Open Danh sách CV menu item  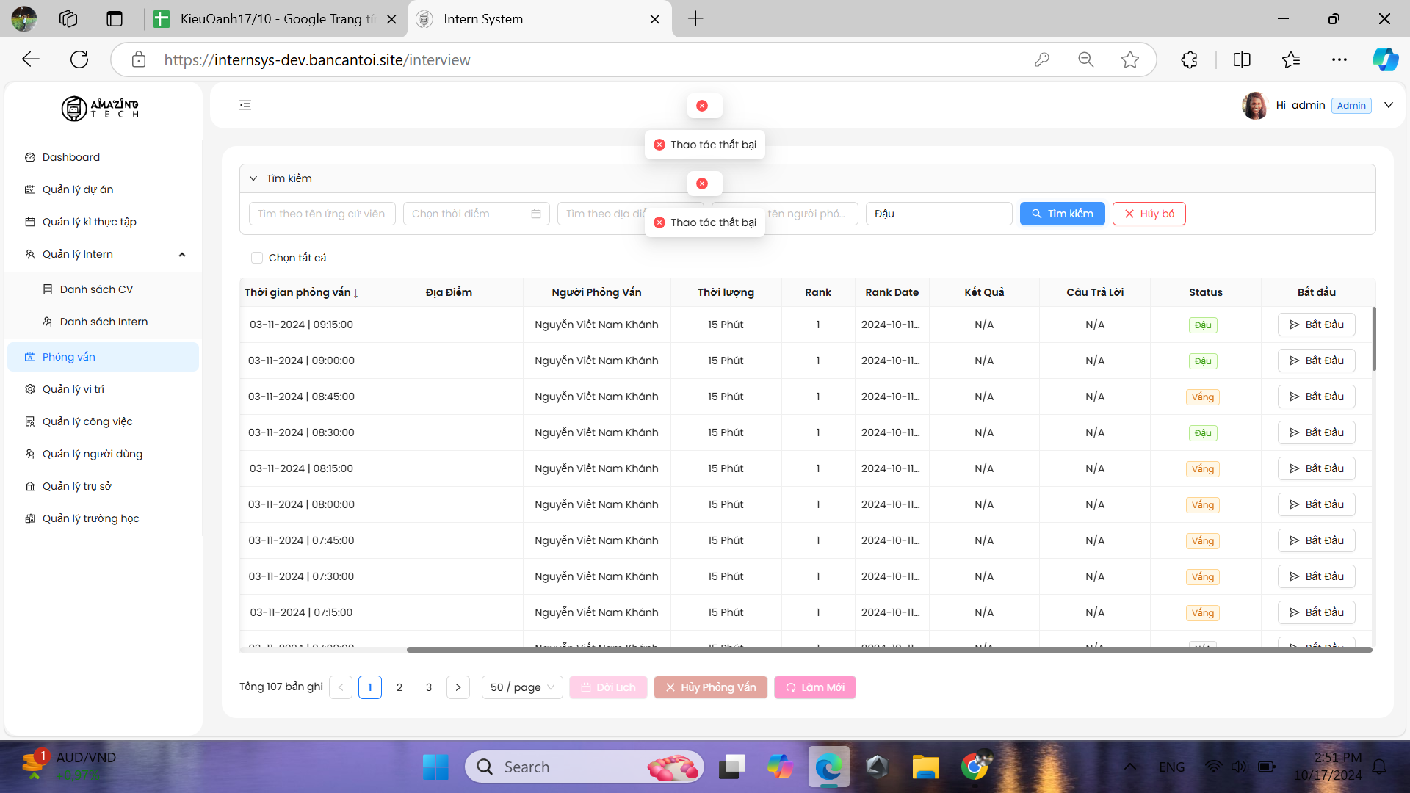96,289
